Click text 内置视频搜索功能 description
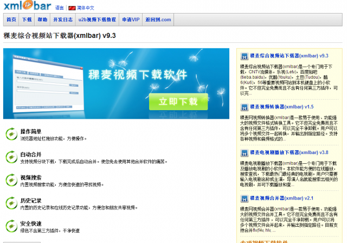This screenshot has height=243, width=347. tap(62, 184)
